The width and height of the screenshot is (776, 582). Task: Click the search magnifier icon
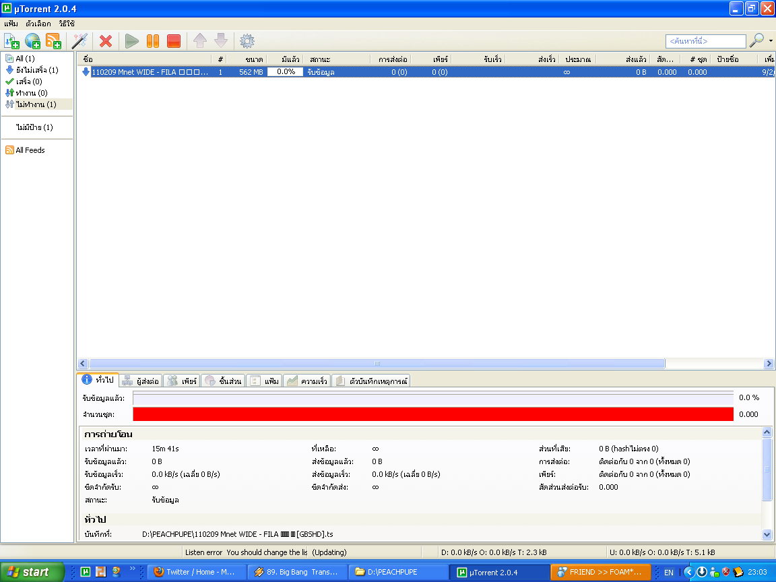coord(756,40)
